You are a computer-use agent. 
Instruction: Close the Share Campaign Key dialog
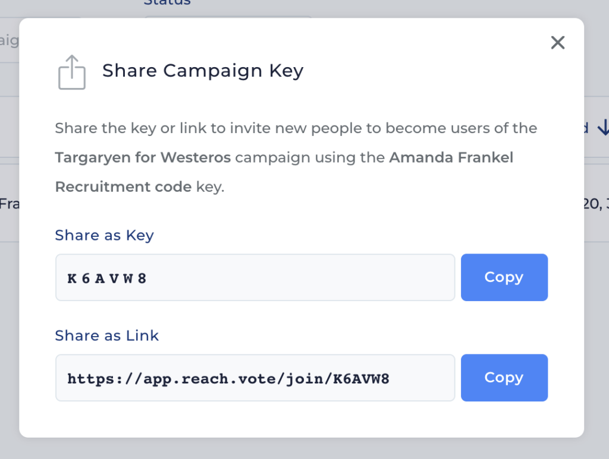click(x=558, y=42)
